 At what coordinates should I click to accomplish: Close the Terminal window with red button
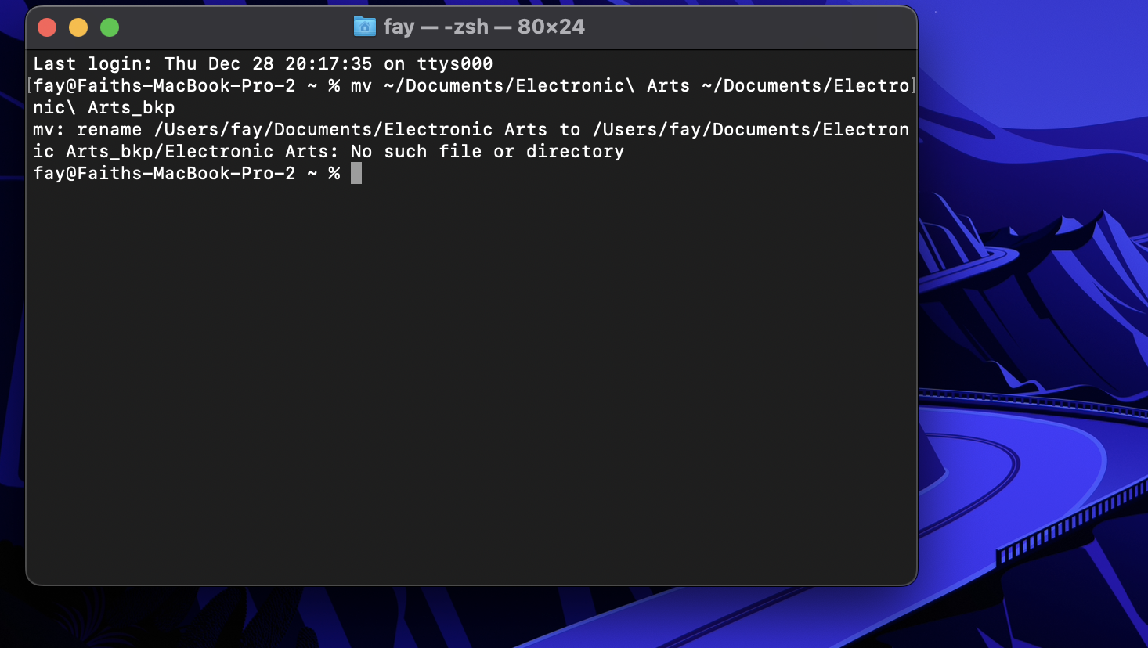pos(47,27)
